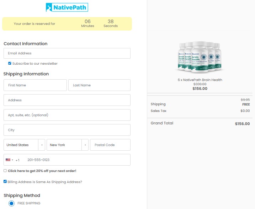Image resolution: width=255 pixels, height=209 pixels.
Task: Click into the Address field
Action: tap(67, 100)
